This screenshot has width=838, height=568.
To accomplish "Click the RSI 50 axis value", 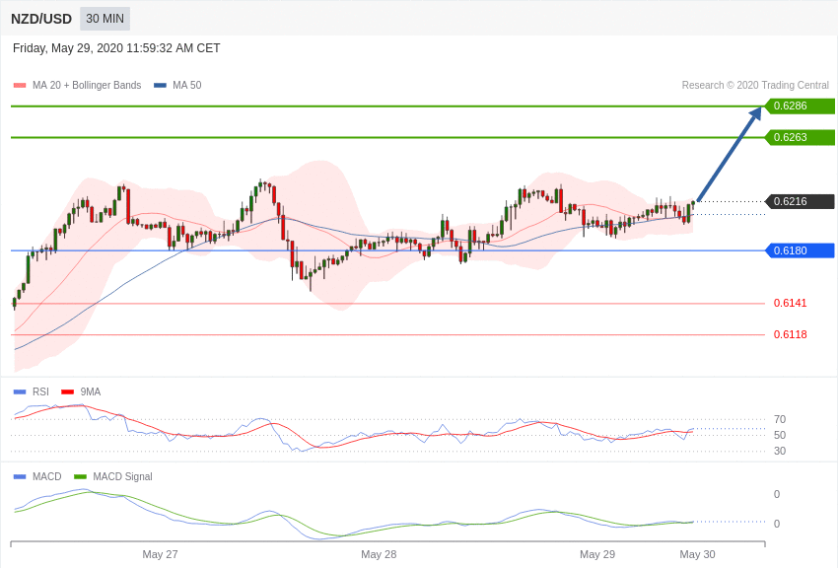I will click(x=780, y=435).
